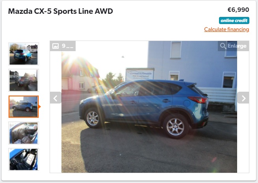This screenshot has height=183, width=258.
Task: Advance to next photo with right arrow
Action: pyautogui.click(x=243, y=98)
